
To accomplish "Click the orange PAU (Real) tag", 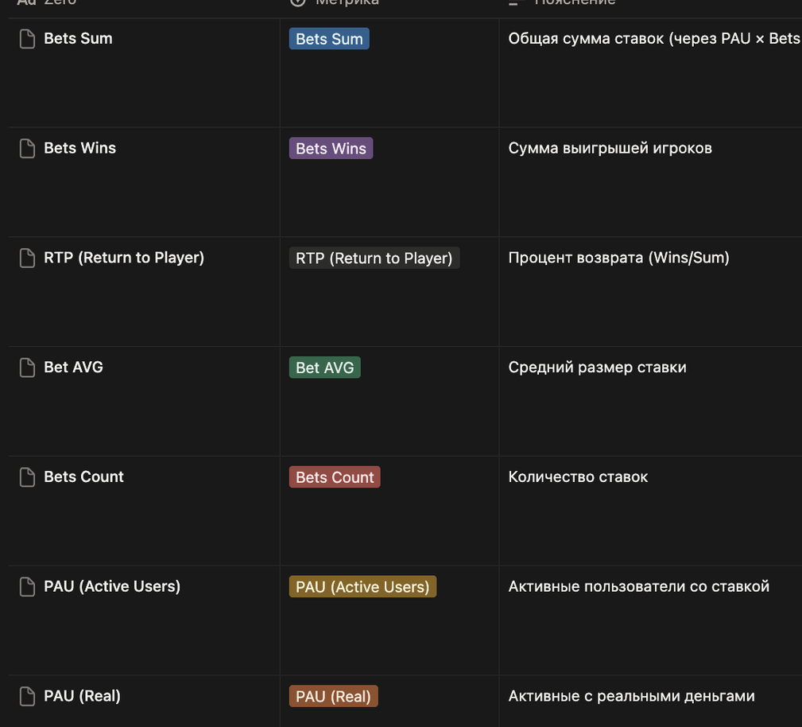I will coord(333,697).
